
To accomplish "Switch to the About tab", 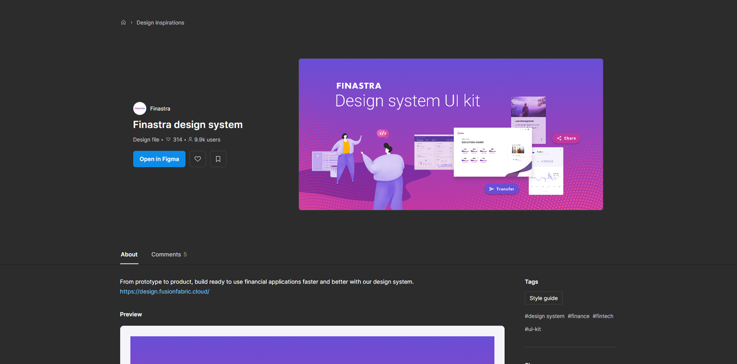I will [129, 254].
